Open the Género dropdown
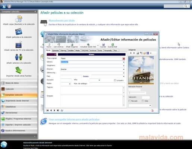192x149 pixels. [124, 62]
